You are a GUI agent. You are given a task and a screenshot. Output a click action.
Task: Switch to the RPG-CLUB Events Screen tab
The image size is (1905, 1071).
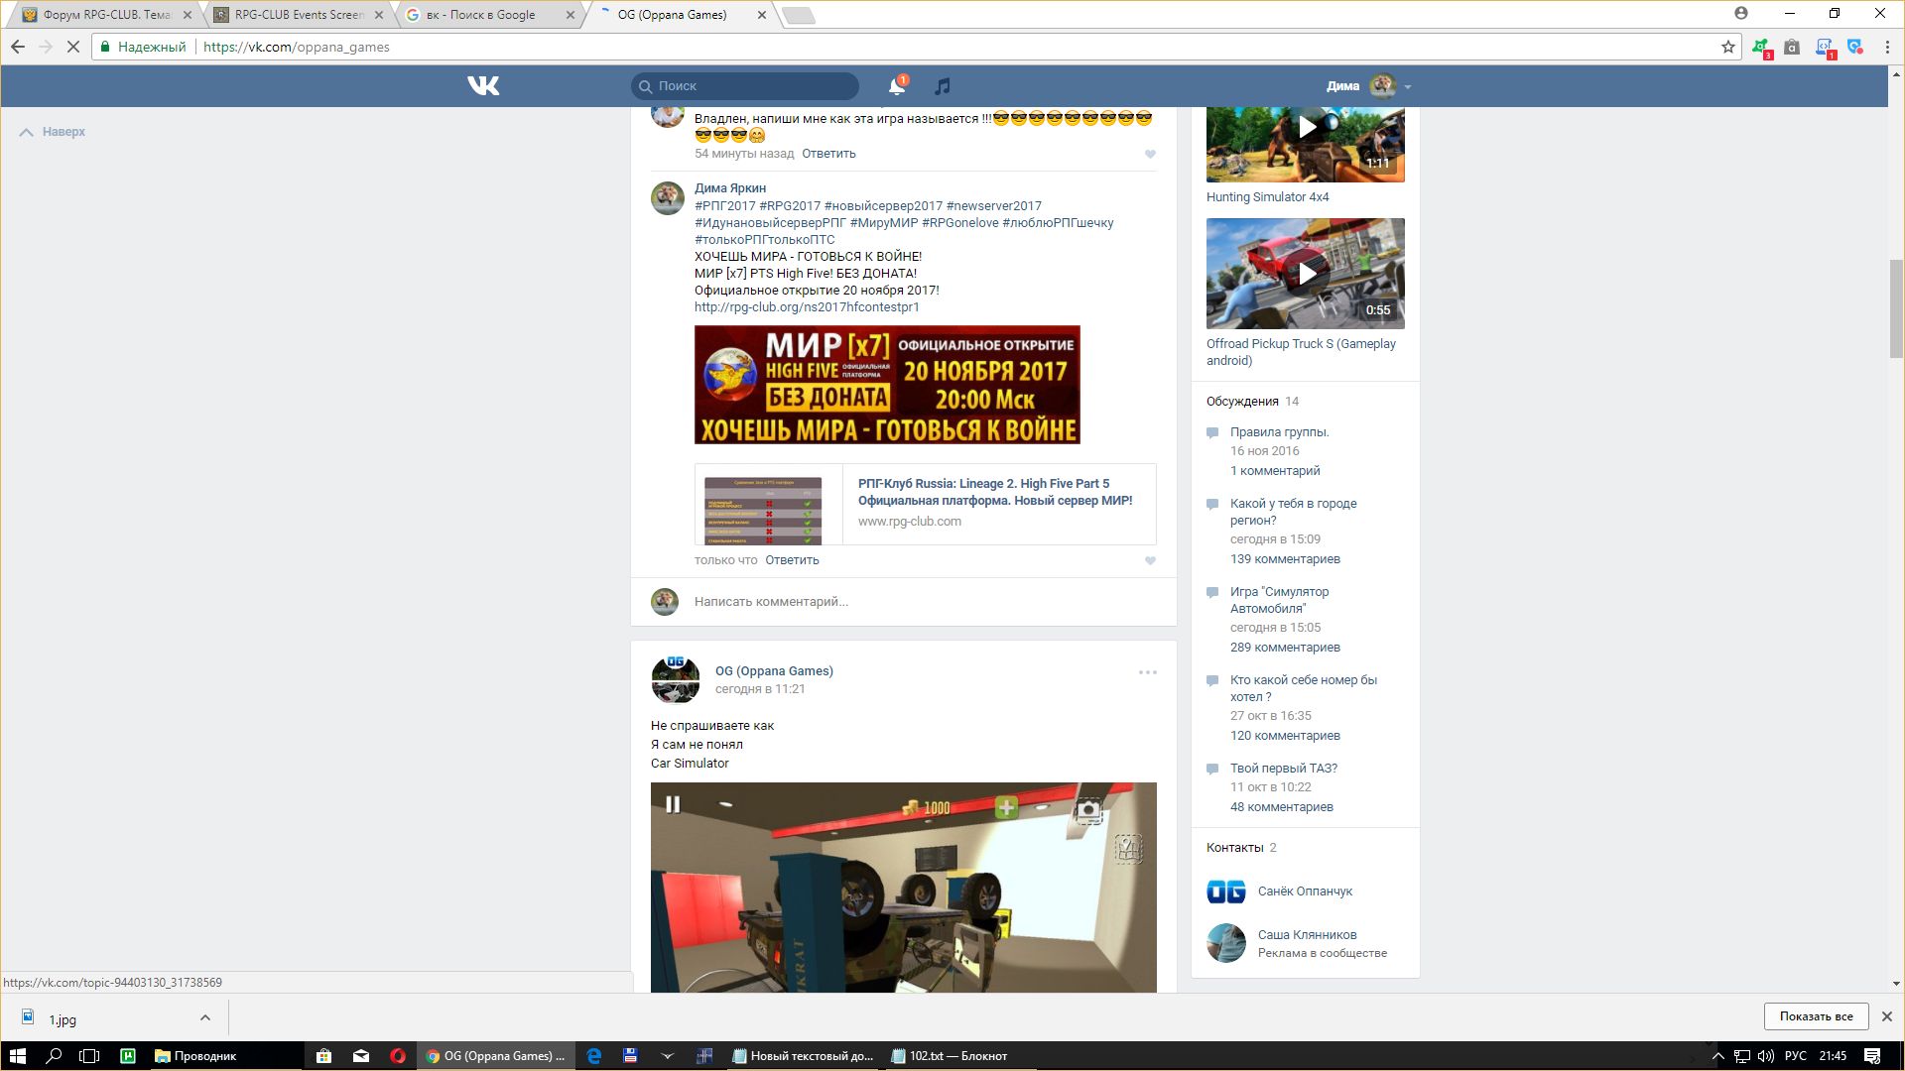tap(298, 15)
